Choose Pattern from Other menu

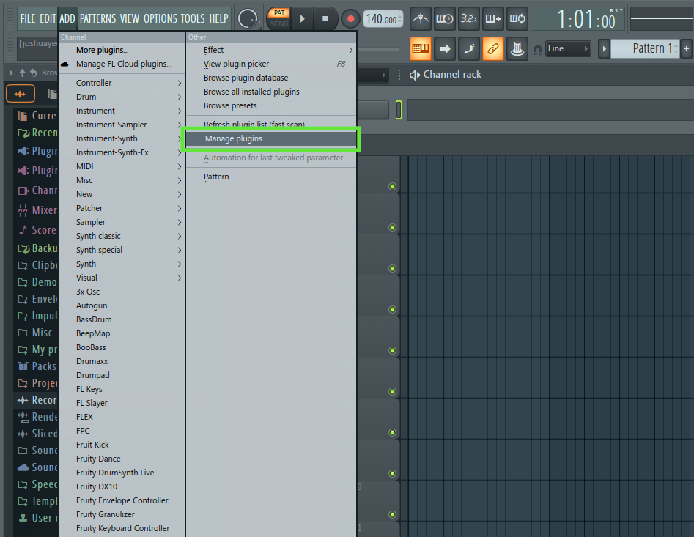(x=271, y=177)
